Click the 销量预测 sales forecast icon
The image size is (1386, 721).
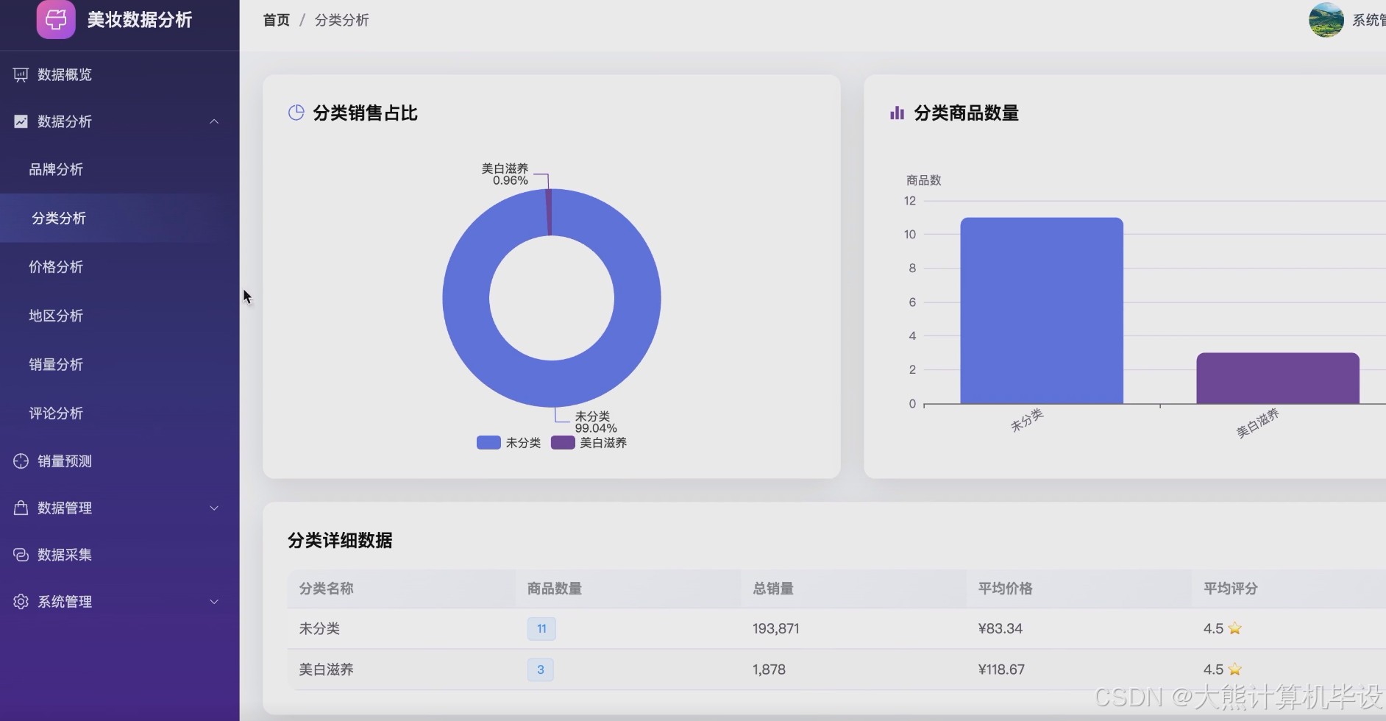(20, 461)
